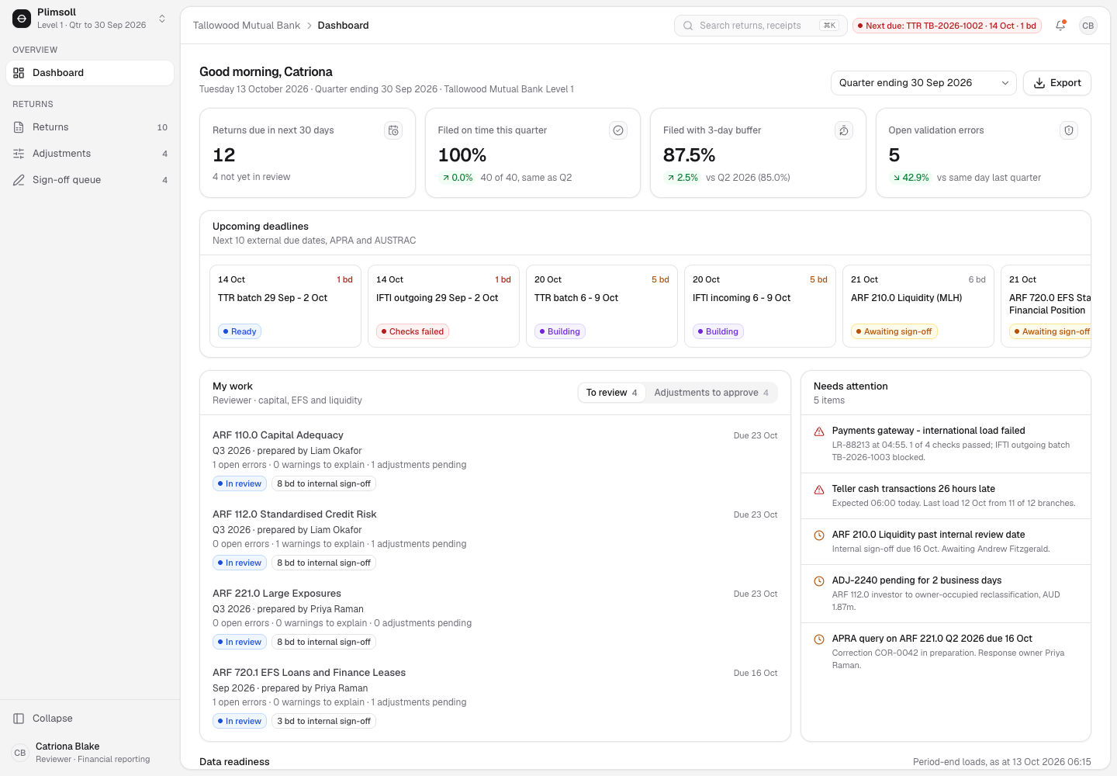Screen dimensions: 1117x776
Task: Click shield icon on Open validation errors card
Action: coord(1069,130)
